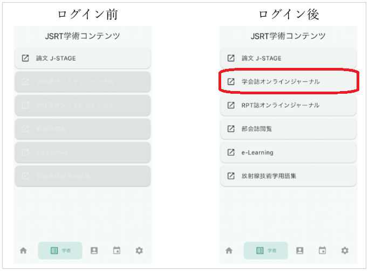Select the calendar icon on the ログイン前 screen
The width and height of the screenshot is (369, 271).
(117, 251)
